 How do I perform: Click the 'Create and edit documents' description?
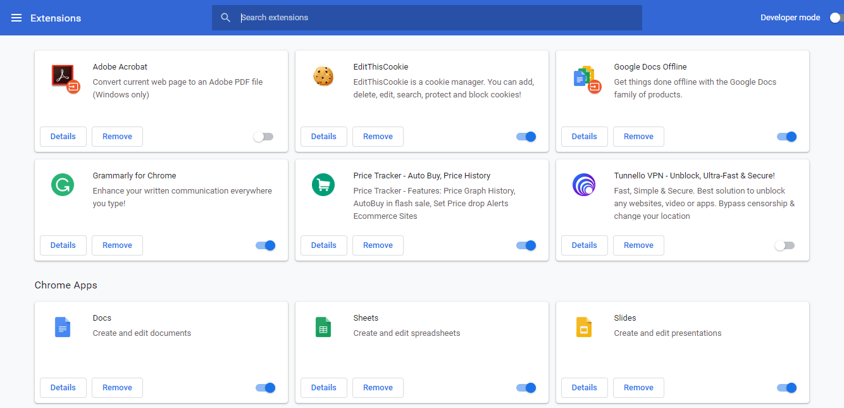point(142,333)
